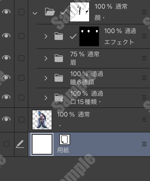Click the エフェクト folder icon
The height and width of the screenshot is (181, 150).
click(59, 36)
